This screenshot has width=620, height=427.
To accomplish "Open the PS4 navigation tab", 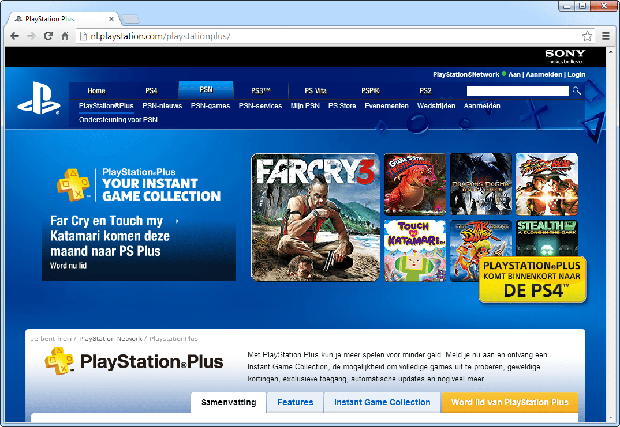I will [151, 91].
